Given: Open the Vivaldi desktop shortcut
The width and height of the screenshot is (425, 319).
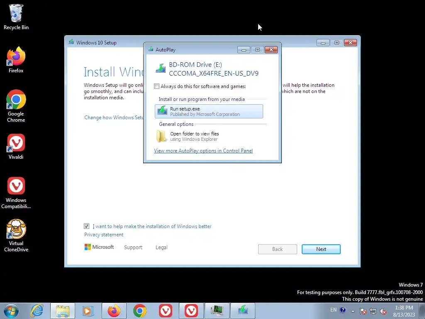Looking at the screenshot, I should click(16, 147).
